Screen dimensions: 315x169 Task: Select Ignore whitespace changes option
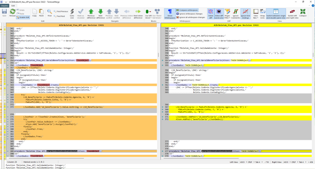(x=189, y=14)
